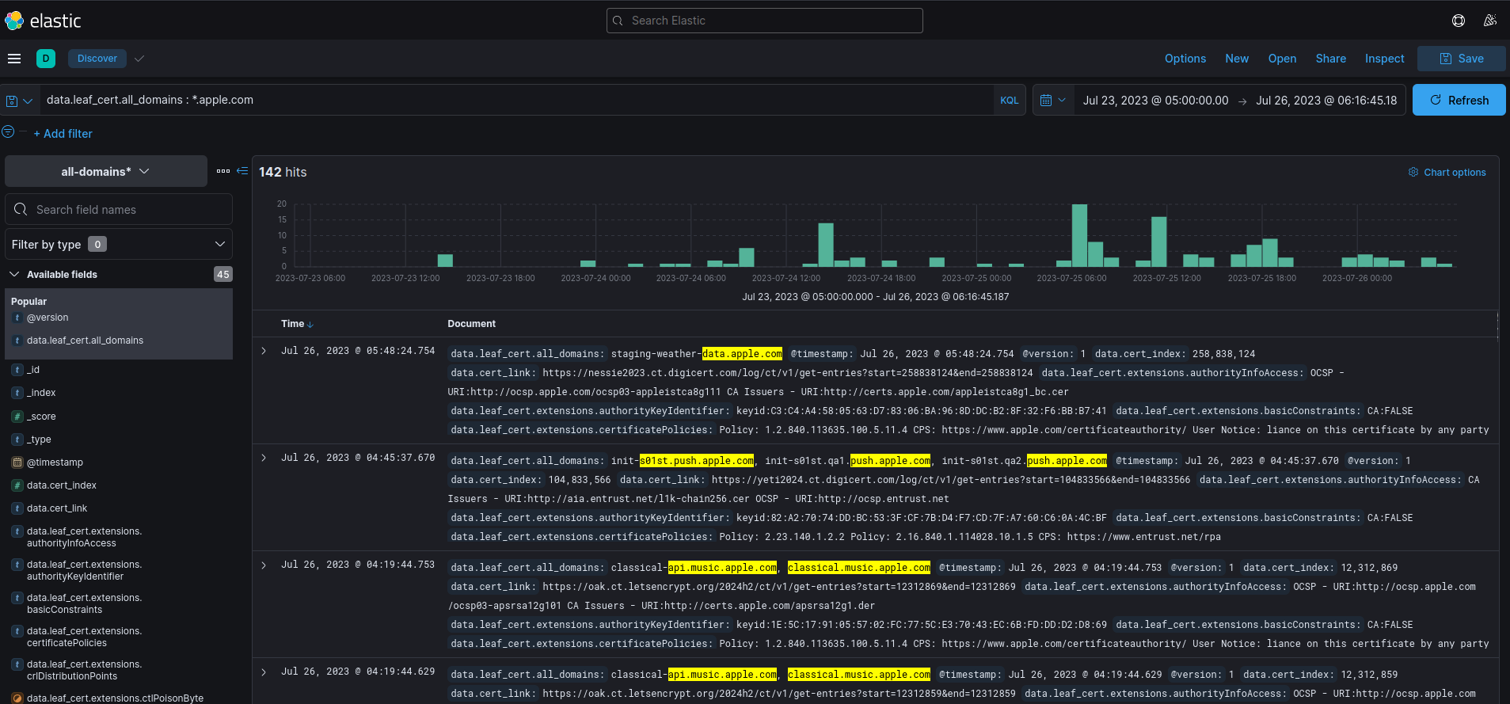Click the Chart options gear icon
The height and width of the screenshot is (704, 1510).
1413,172
